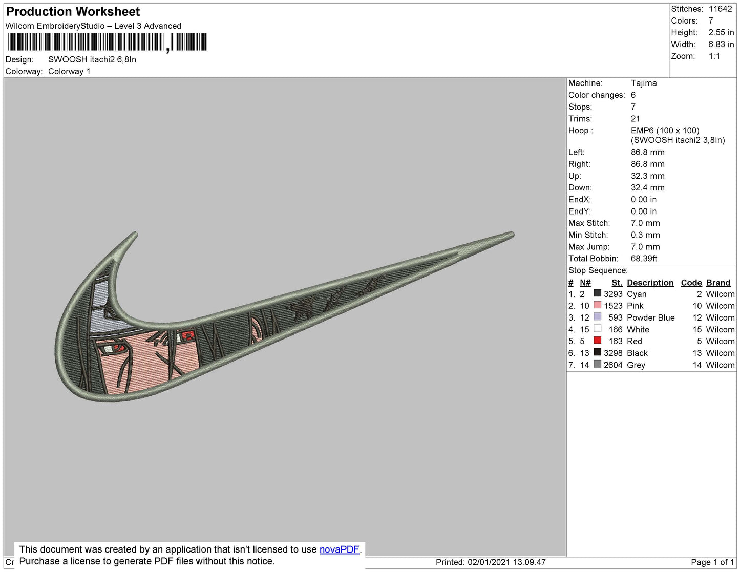Image resolution: width=740 pixels, height=572 pixels.
Task: Click the N# column header
Action: (585, 283)
